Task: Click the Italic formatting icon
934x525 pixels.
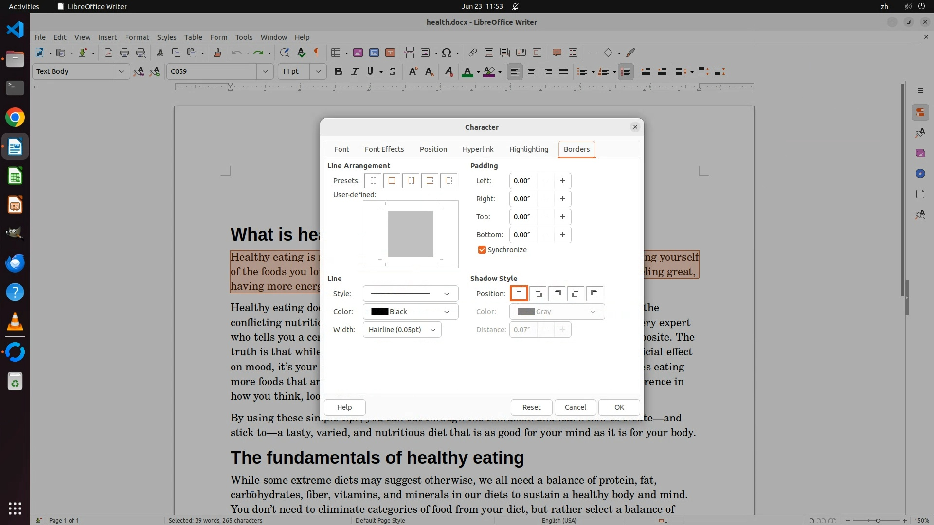Action: point(355,71)
